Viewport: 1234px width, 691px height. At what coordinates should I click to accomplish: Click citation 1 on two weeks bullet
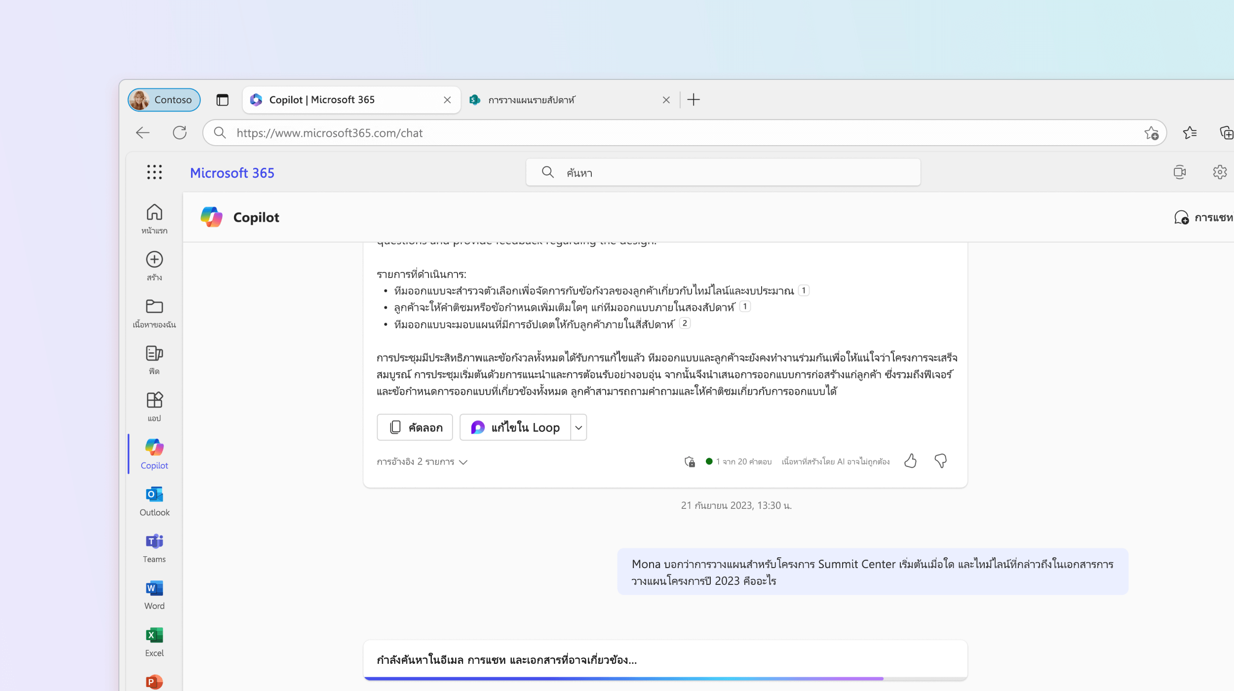[x=745, y=307]
